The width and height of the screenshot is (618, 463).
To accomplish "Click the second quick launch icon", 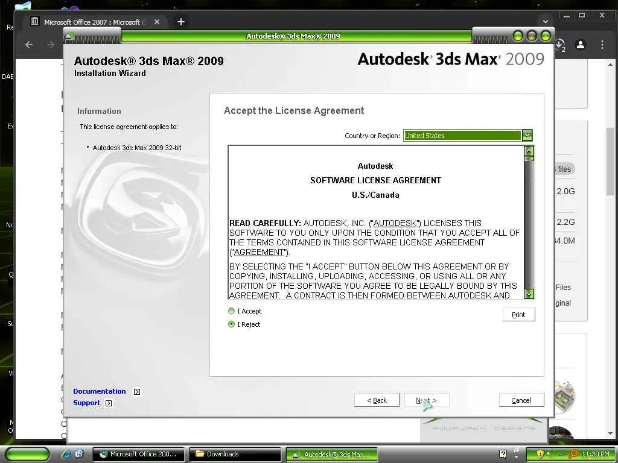I will (79, 454).
